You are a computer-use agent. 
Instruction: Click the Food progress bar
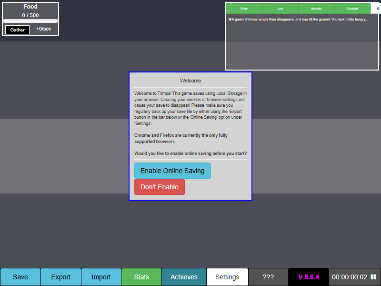[30, 21]
